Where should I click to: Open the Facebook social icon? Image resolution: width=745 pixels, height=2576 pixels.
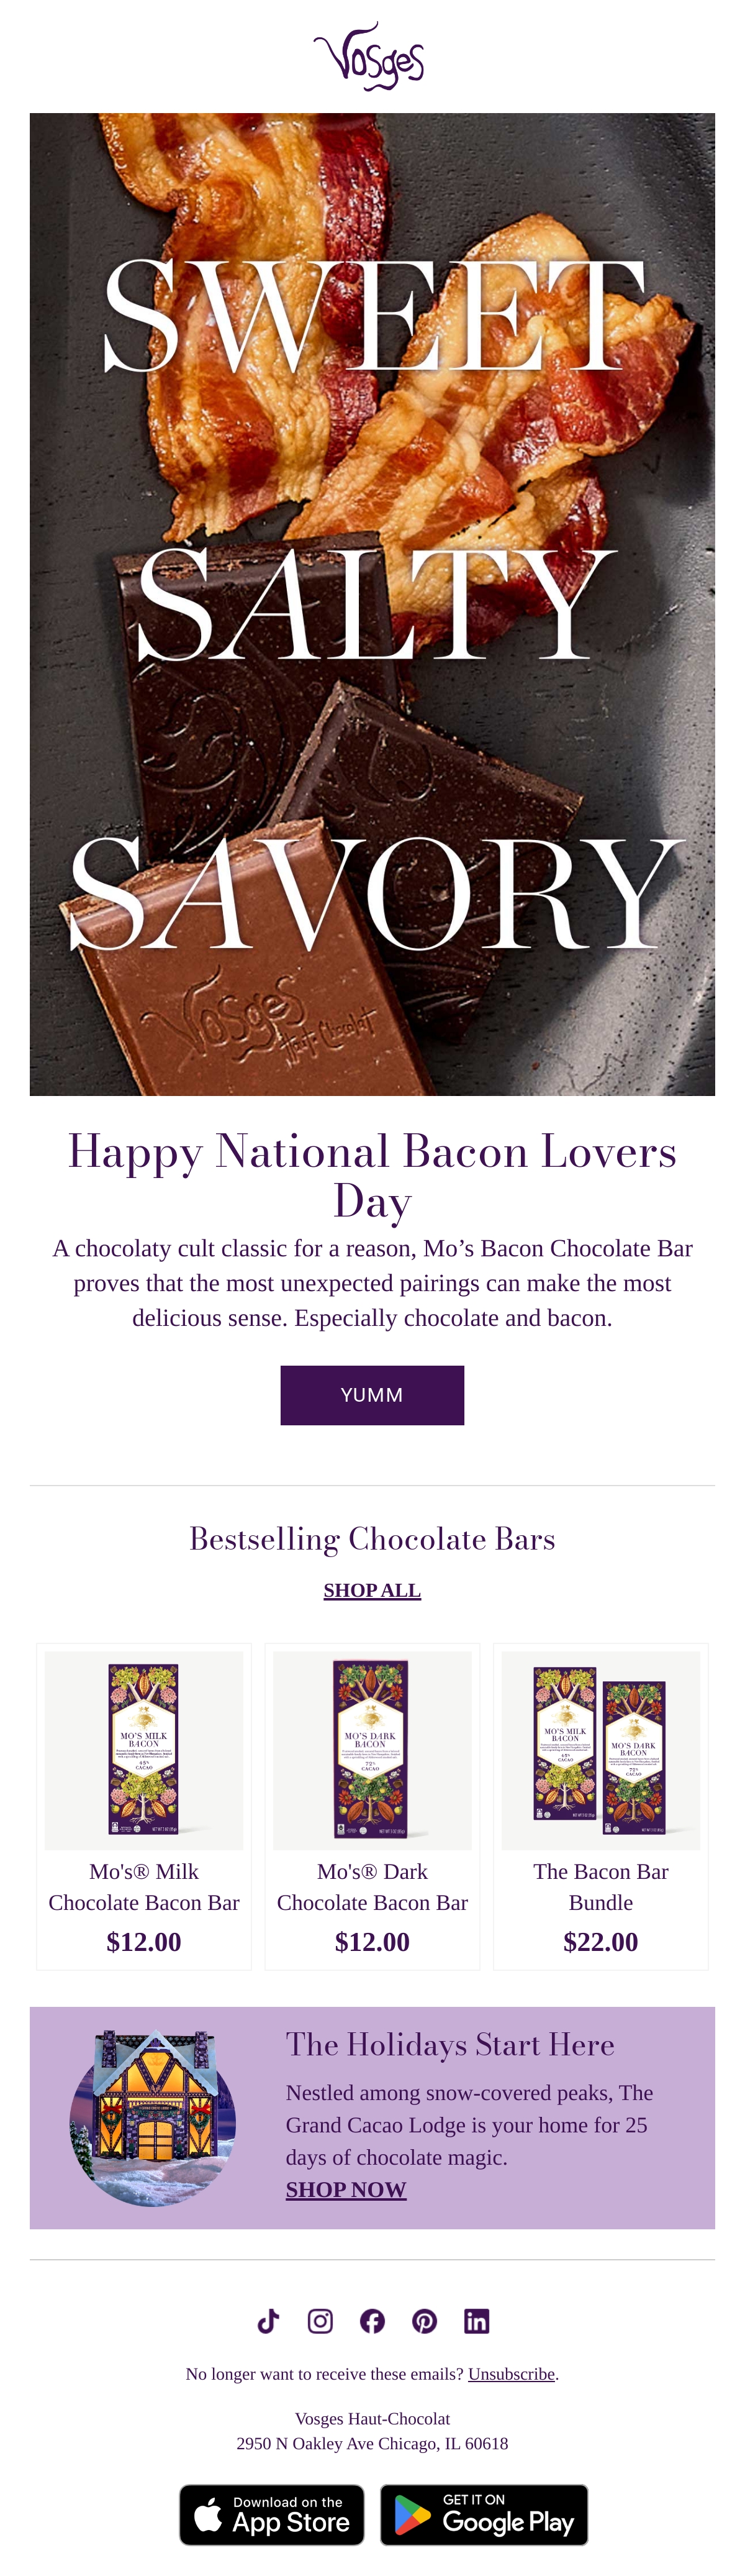click(372, 2321)
